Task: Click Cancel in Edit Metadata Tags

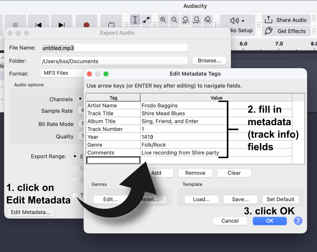Action: click(x=230, y=221)
